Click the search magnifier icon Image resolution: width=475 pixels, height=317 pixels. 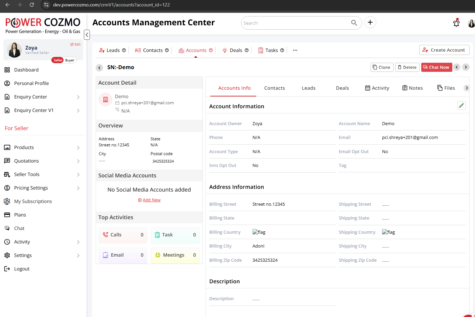click(x=354, y=23)
